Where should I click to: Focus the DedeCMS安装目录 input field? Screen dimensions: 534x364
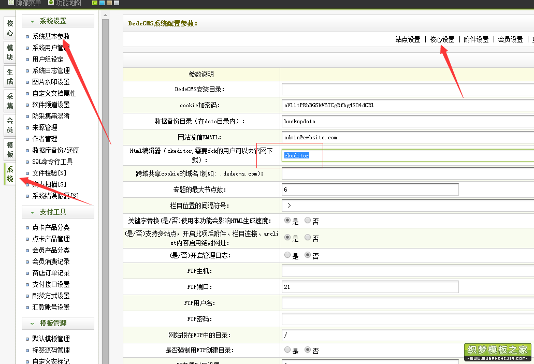pos(408,89)
